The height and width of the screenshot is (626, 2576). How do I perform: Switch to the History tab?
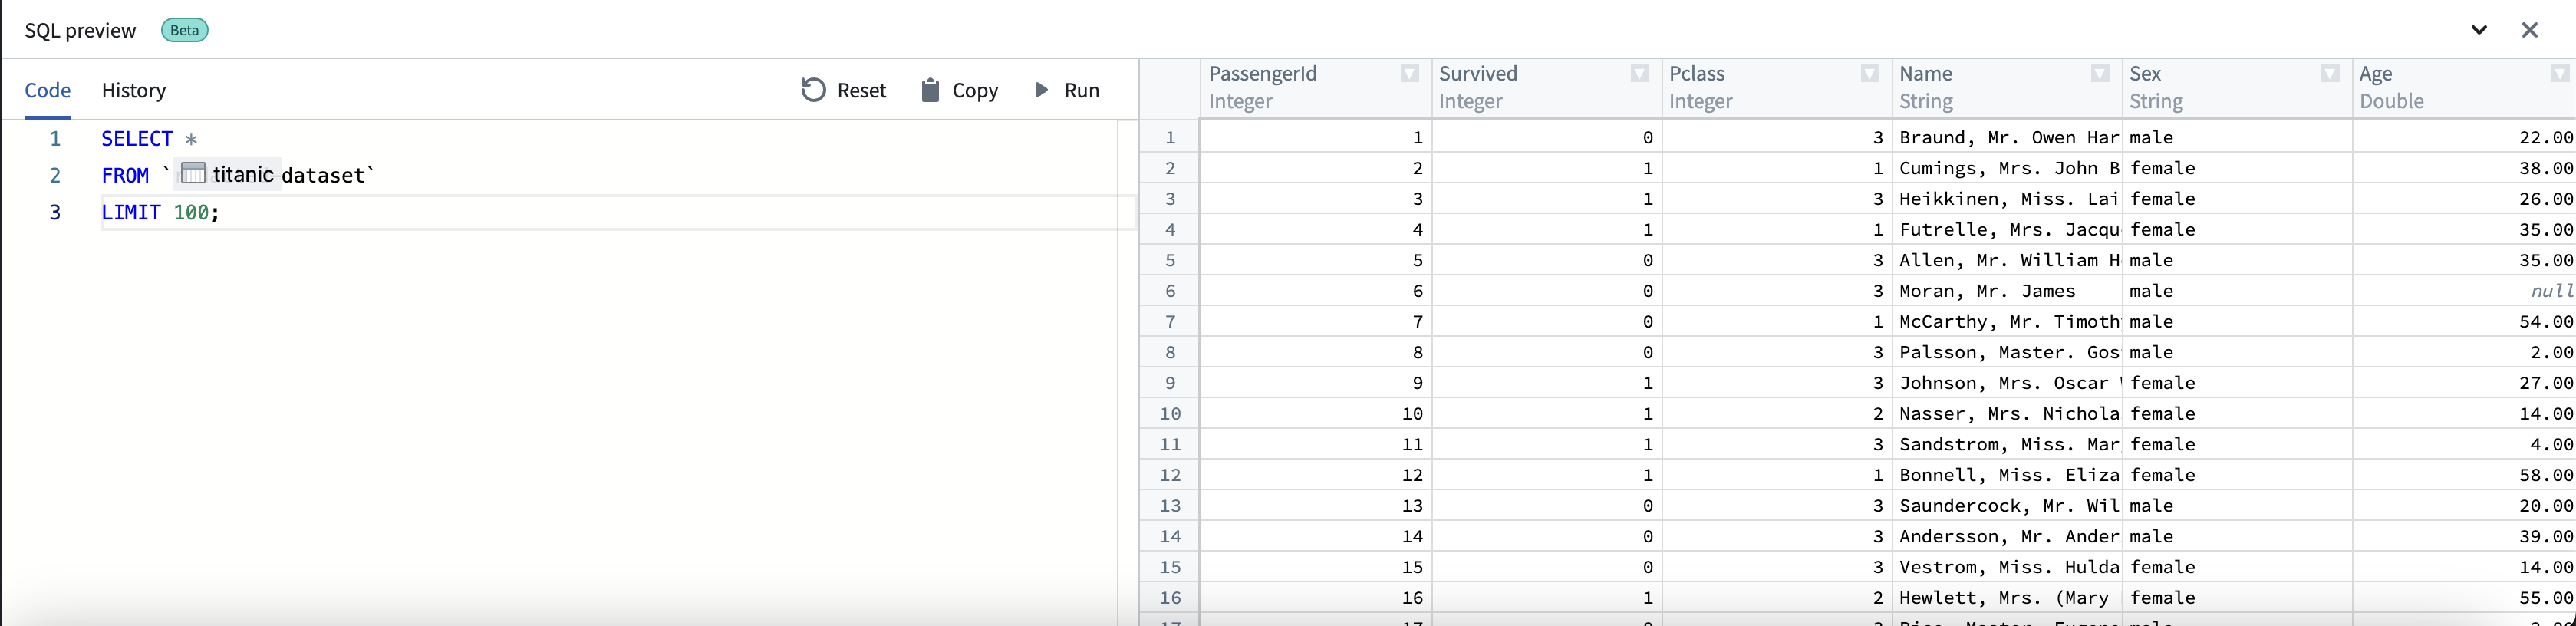[x=134, y=90]
